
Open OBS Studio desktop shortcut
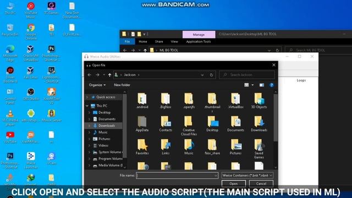click(31, 95)
